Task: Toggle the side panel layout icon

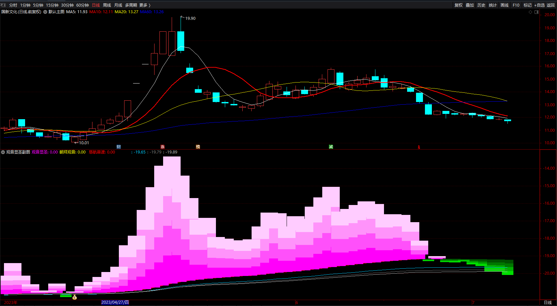Action: coord(537,12)
